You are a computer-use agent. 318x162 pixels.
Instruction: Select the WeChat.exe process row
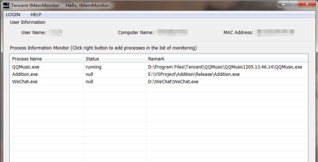click(x=159, y=81)
